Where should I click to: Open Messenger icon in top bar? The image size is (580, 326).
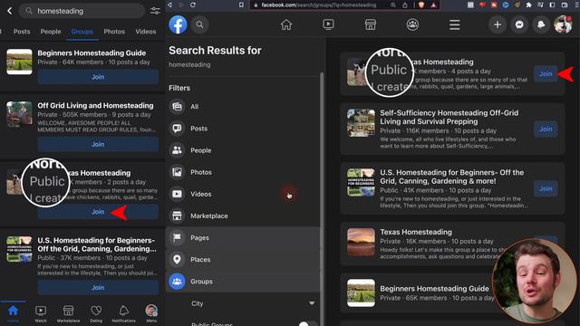click(519, 24)
